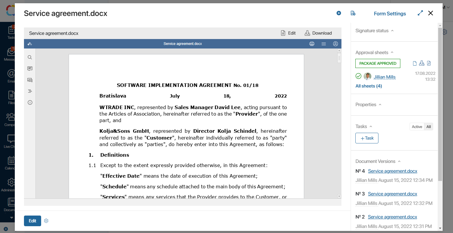Download the document from toolbar
This screenshot has width=453, height=233.
(x=318, y=33)
